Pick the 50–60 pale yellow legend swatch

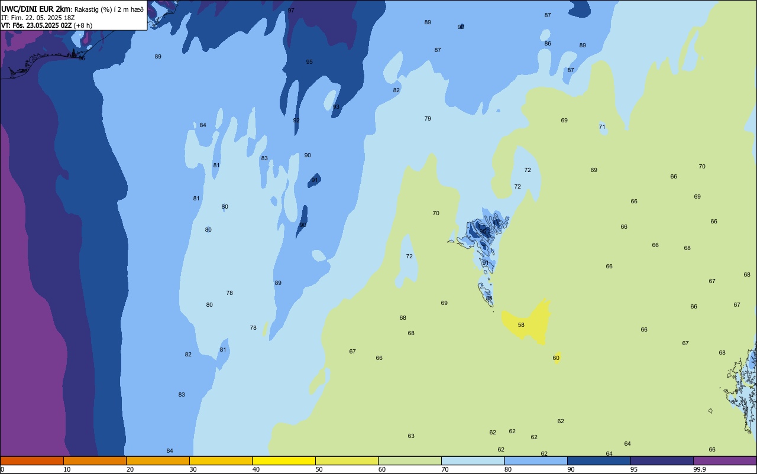tap(347, 460)
